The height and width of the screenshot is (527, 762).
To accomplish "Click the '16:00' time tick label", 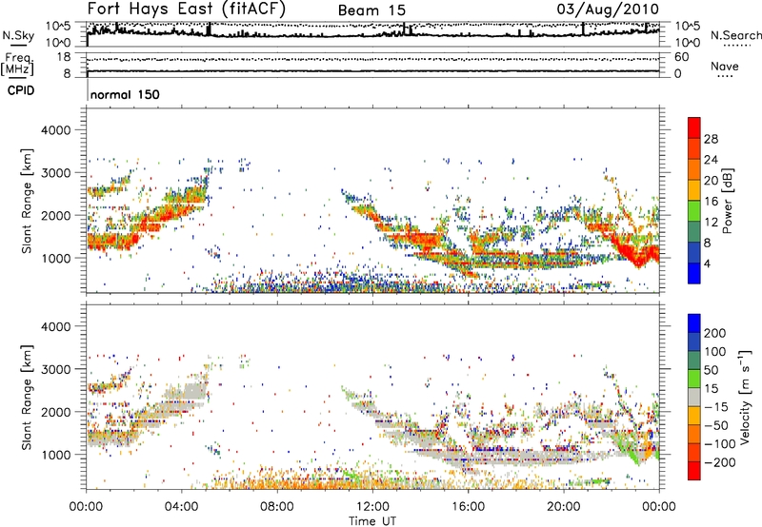I will coord(468,507).
